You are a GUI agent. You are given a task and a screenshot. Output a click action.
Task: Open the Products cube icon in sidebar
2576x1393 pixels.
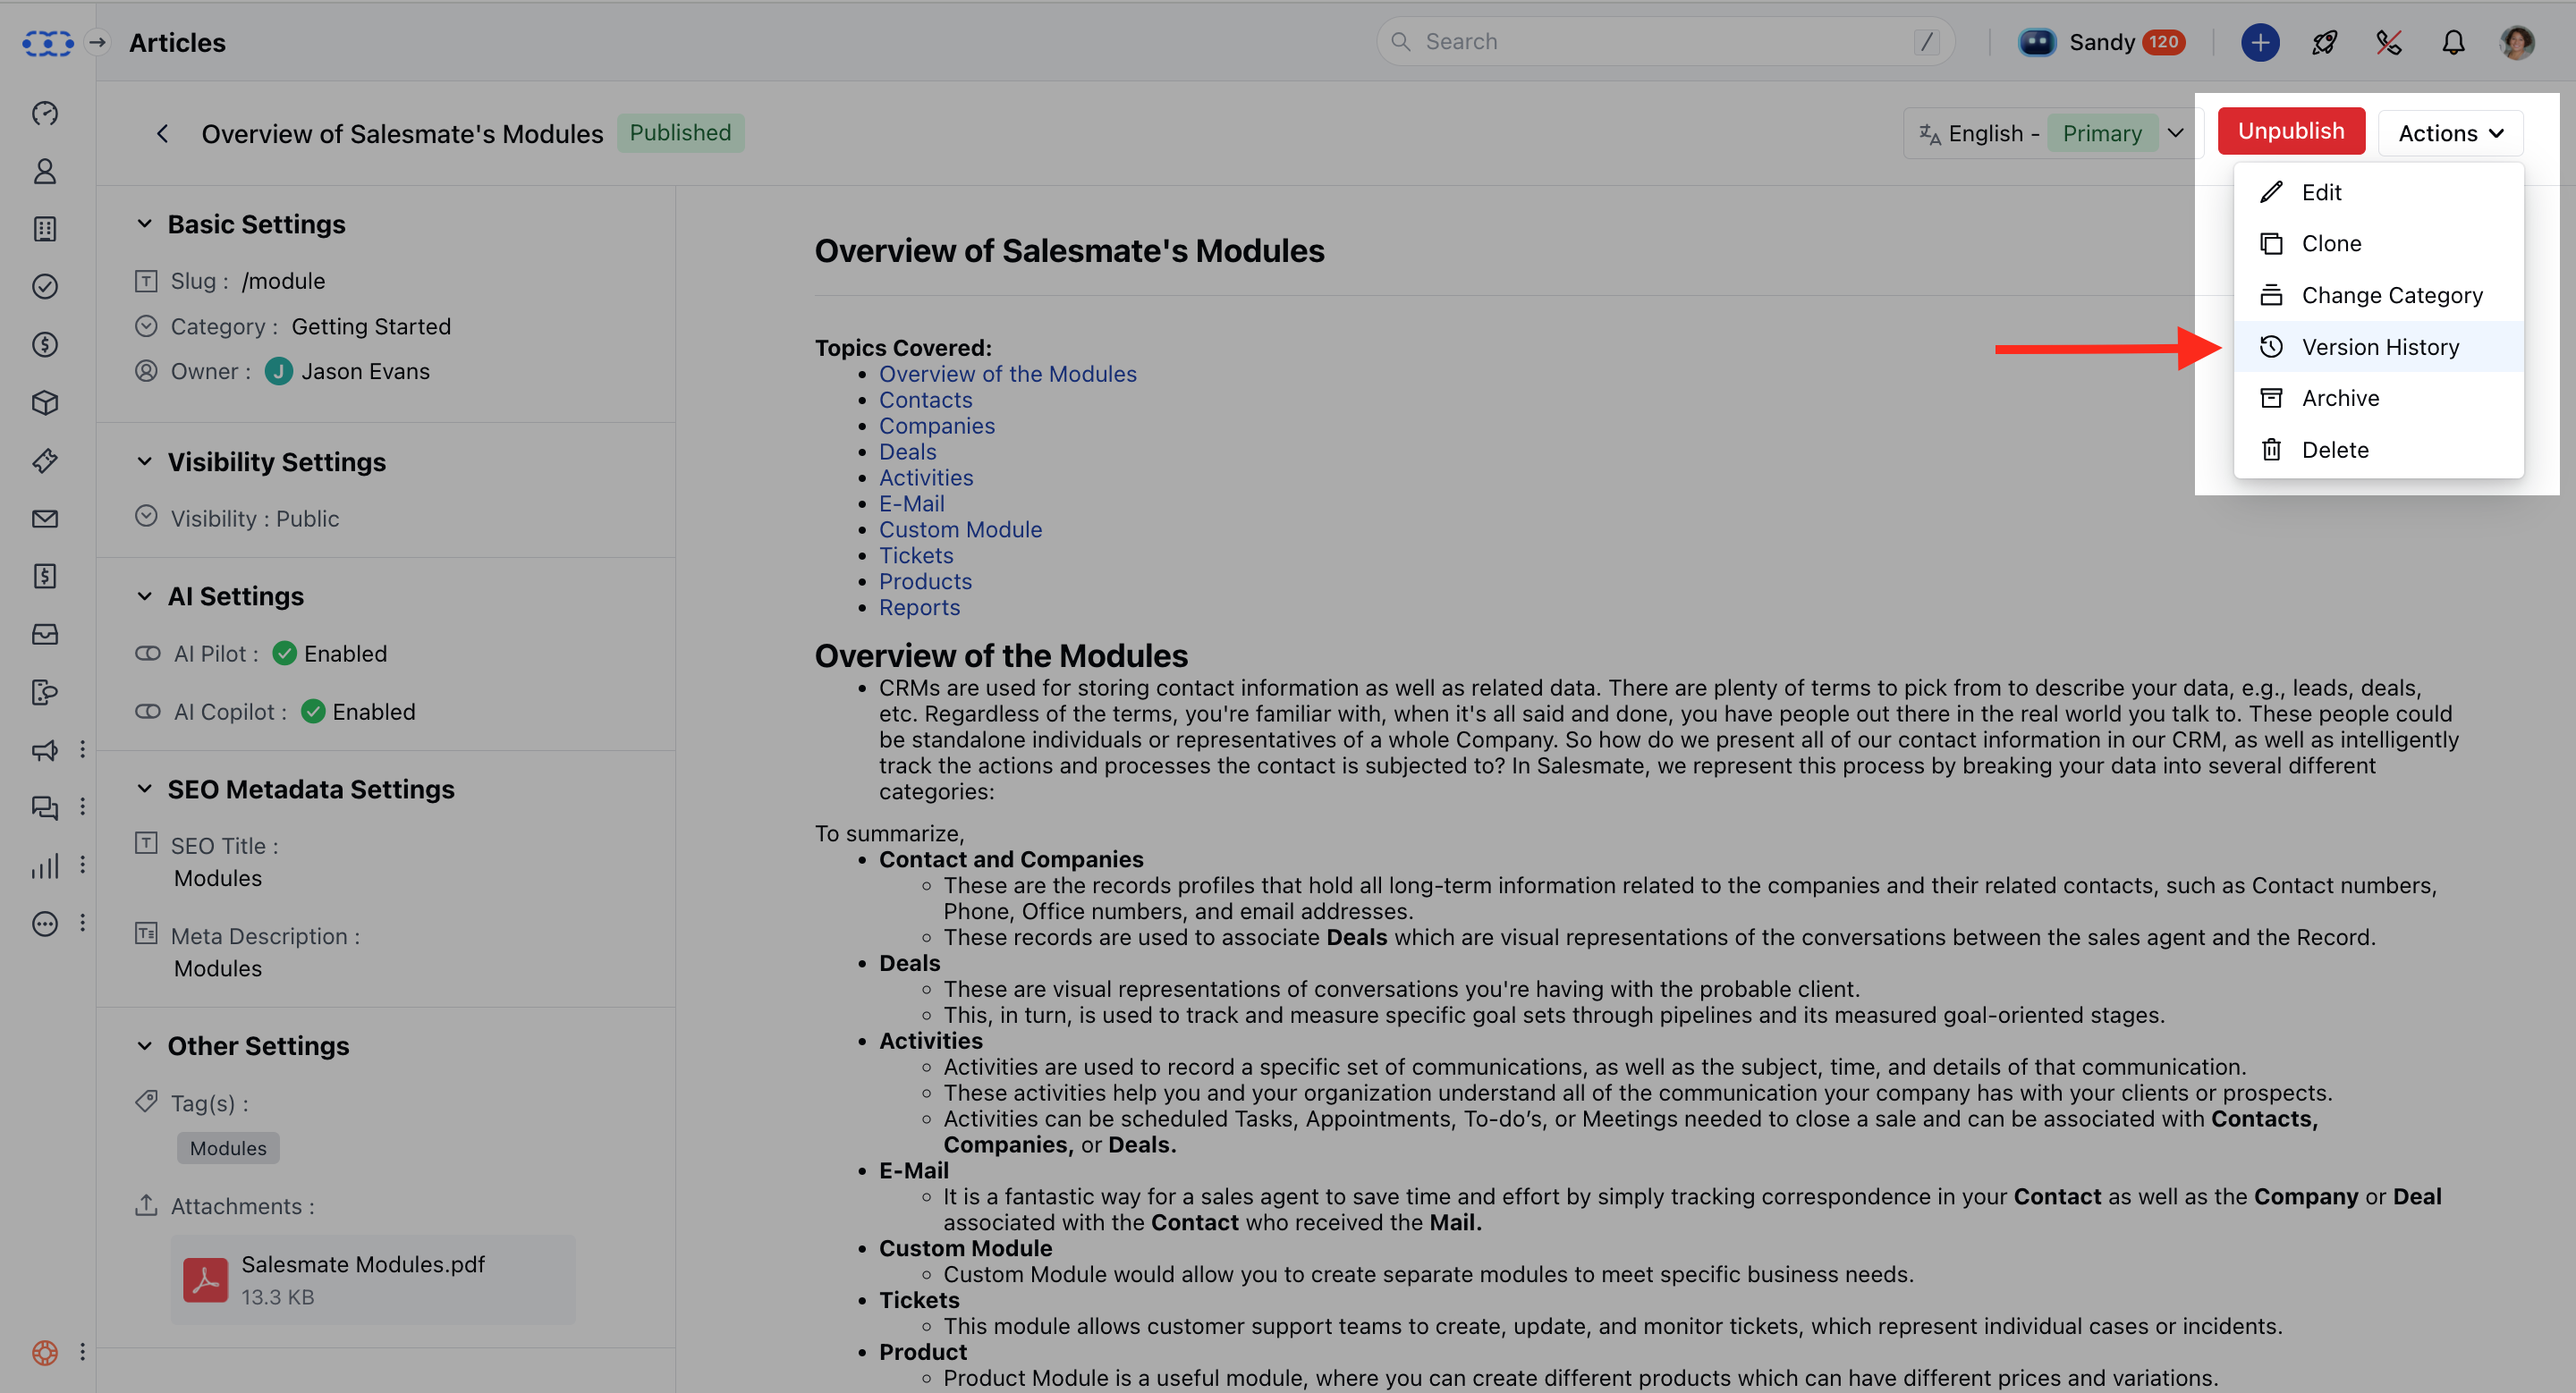[45, 402]
